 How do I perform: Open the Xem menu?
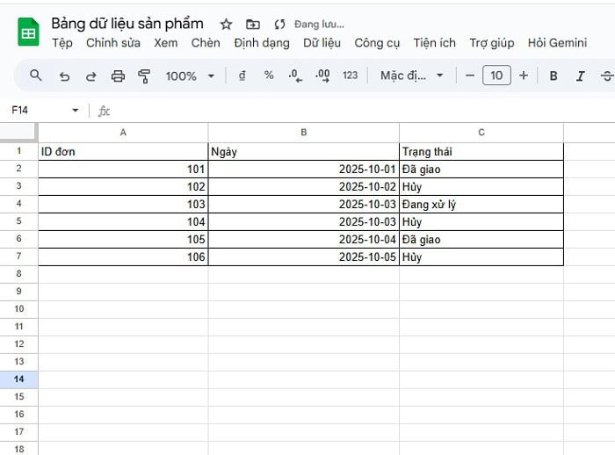click(165, 43)
